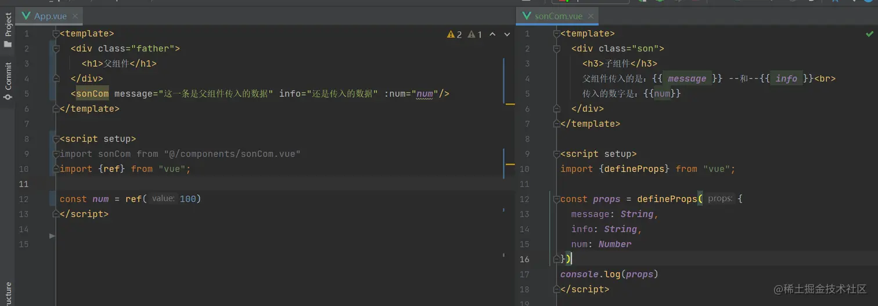Fold defineProps object at sonCom.vue line 12

[x=557, y=200]
